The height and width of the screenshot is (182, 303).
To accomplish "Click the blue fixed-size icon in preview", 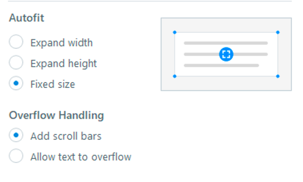I will pos(226,54).
